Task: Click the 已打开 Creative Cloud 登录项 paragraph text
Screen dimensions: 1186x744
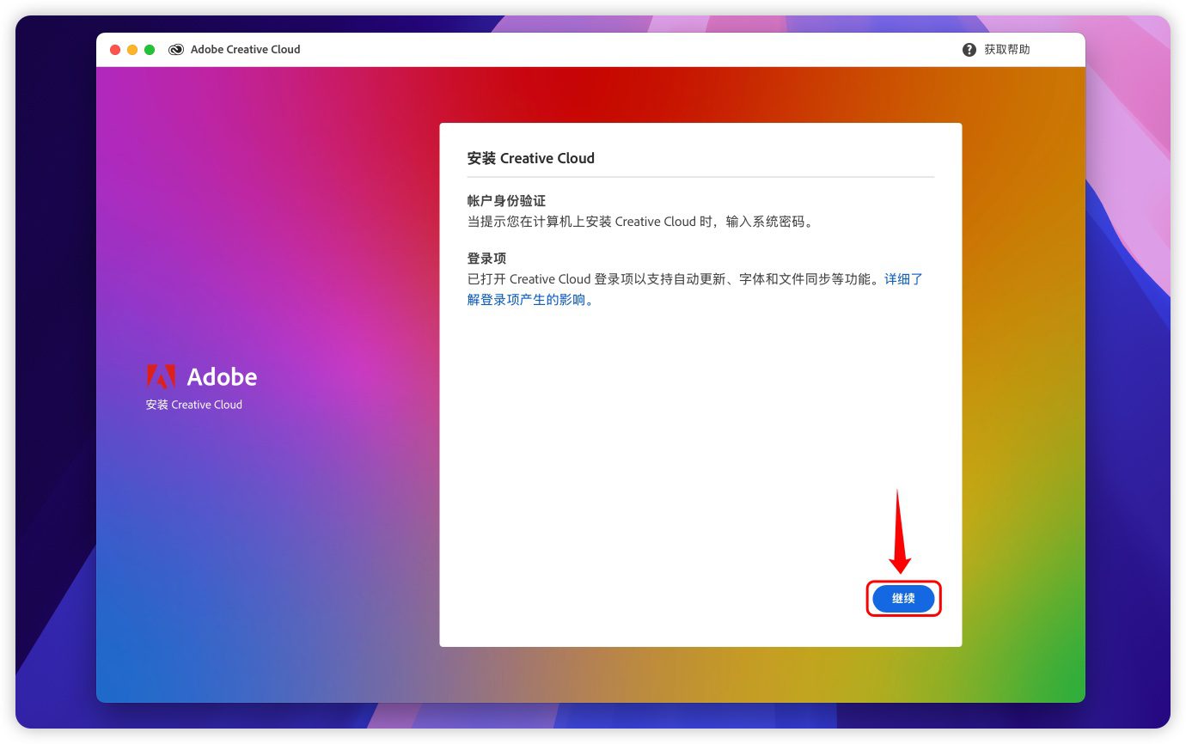Action: [670, 279]
